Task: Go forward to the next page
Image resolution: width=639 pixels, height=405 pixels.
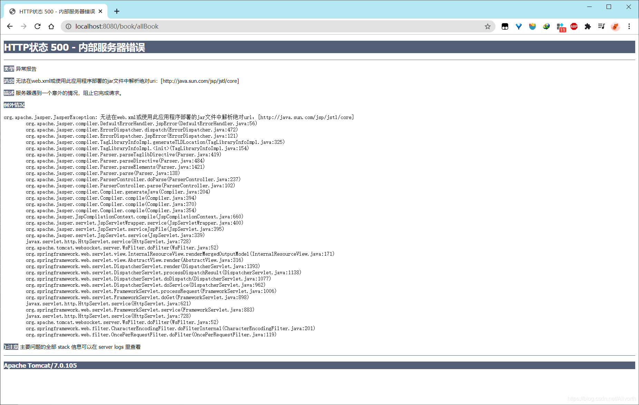Action: pos(23,26)
